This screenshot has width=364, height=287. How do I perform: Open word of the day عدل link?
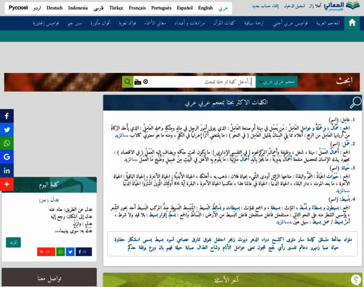55,200
